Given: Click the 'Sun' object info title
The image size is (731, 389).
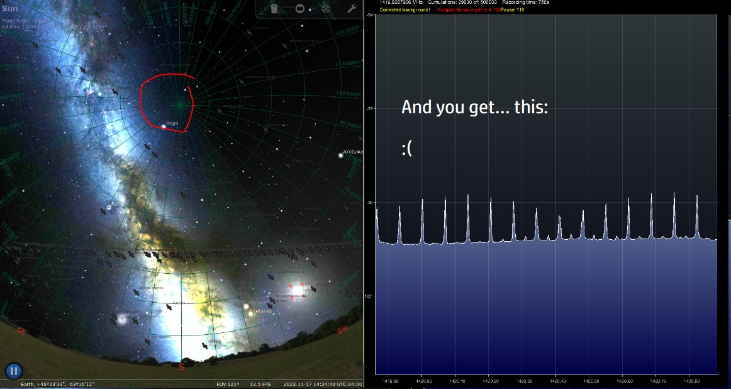Looking at the screenshot, I should pos(10,8).
